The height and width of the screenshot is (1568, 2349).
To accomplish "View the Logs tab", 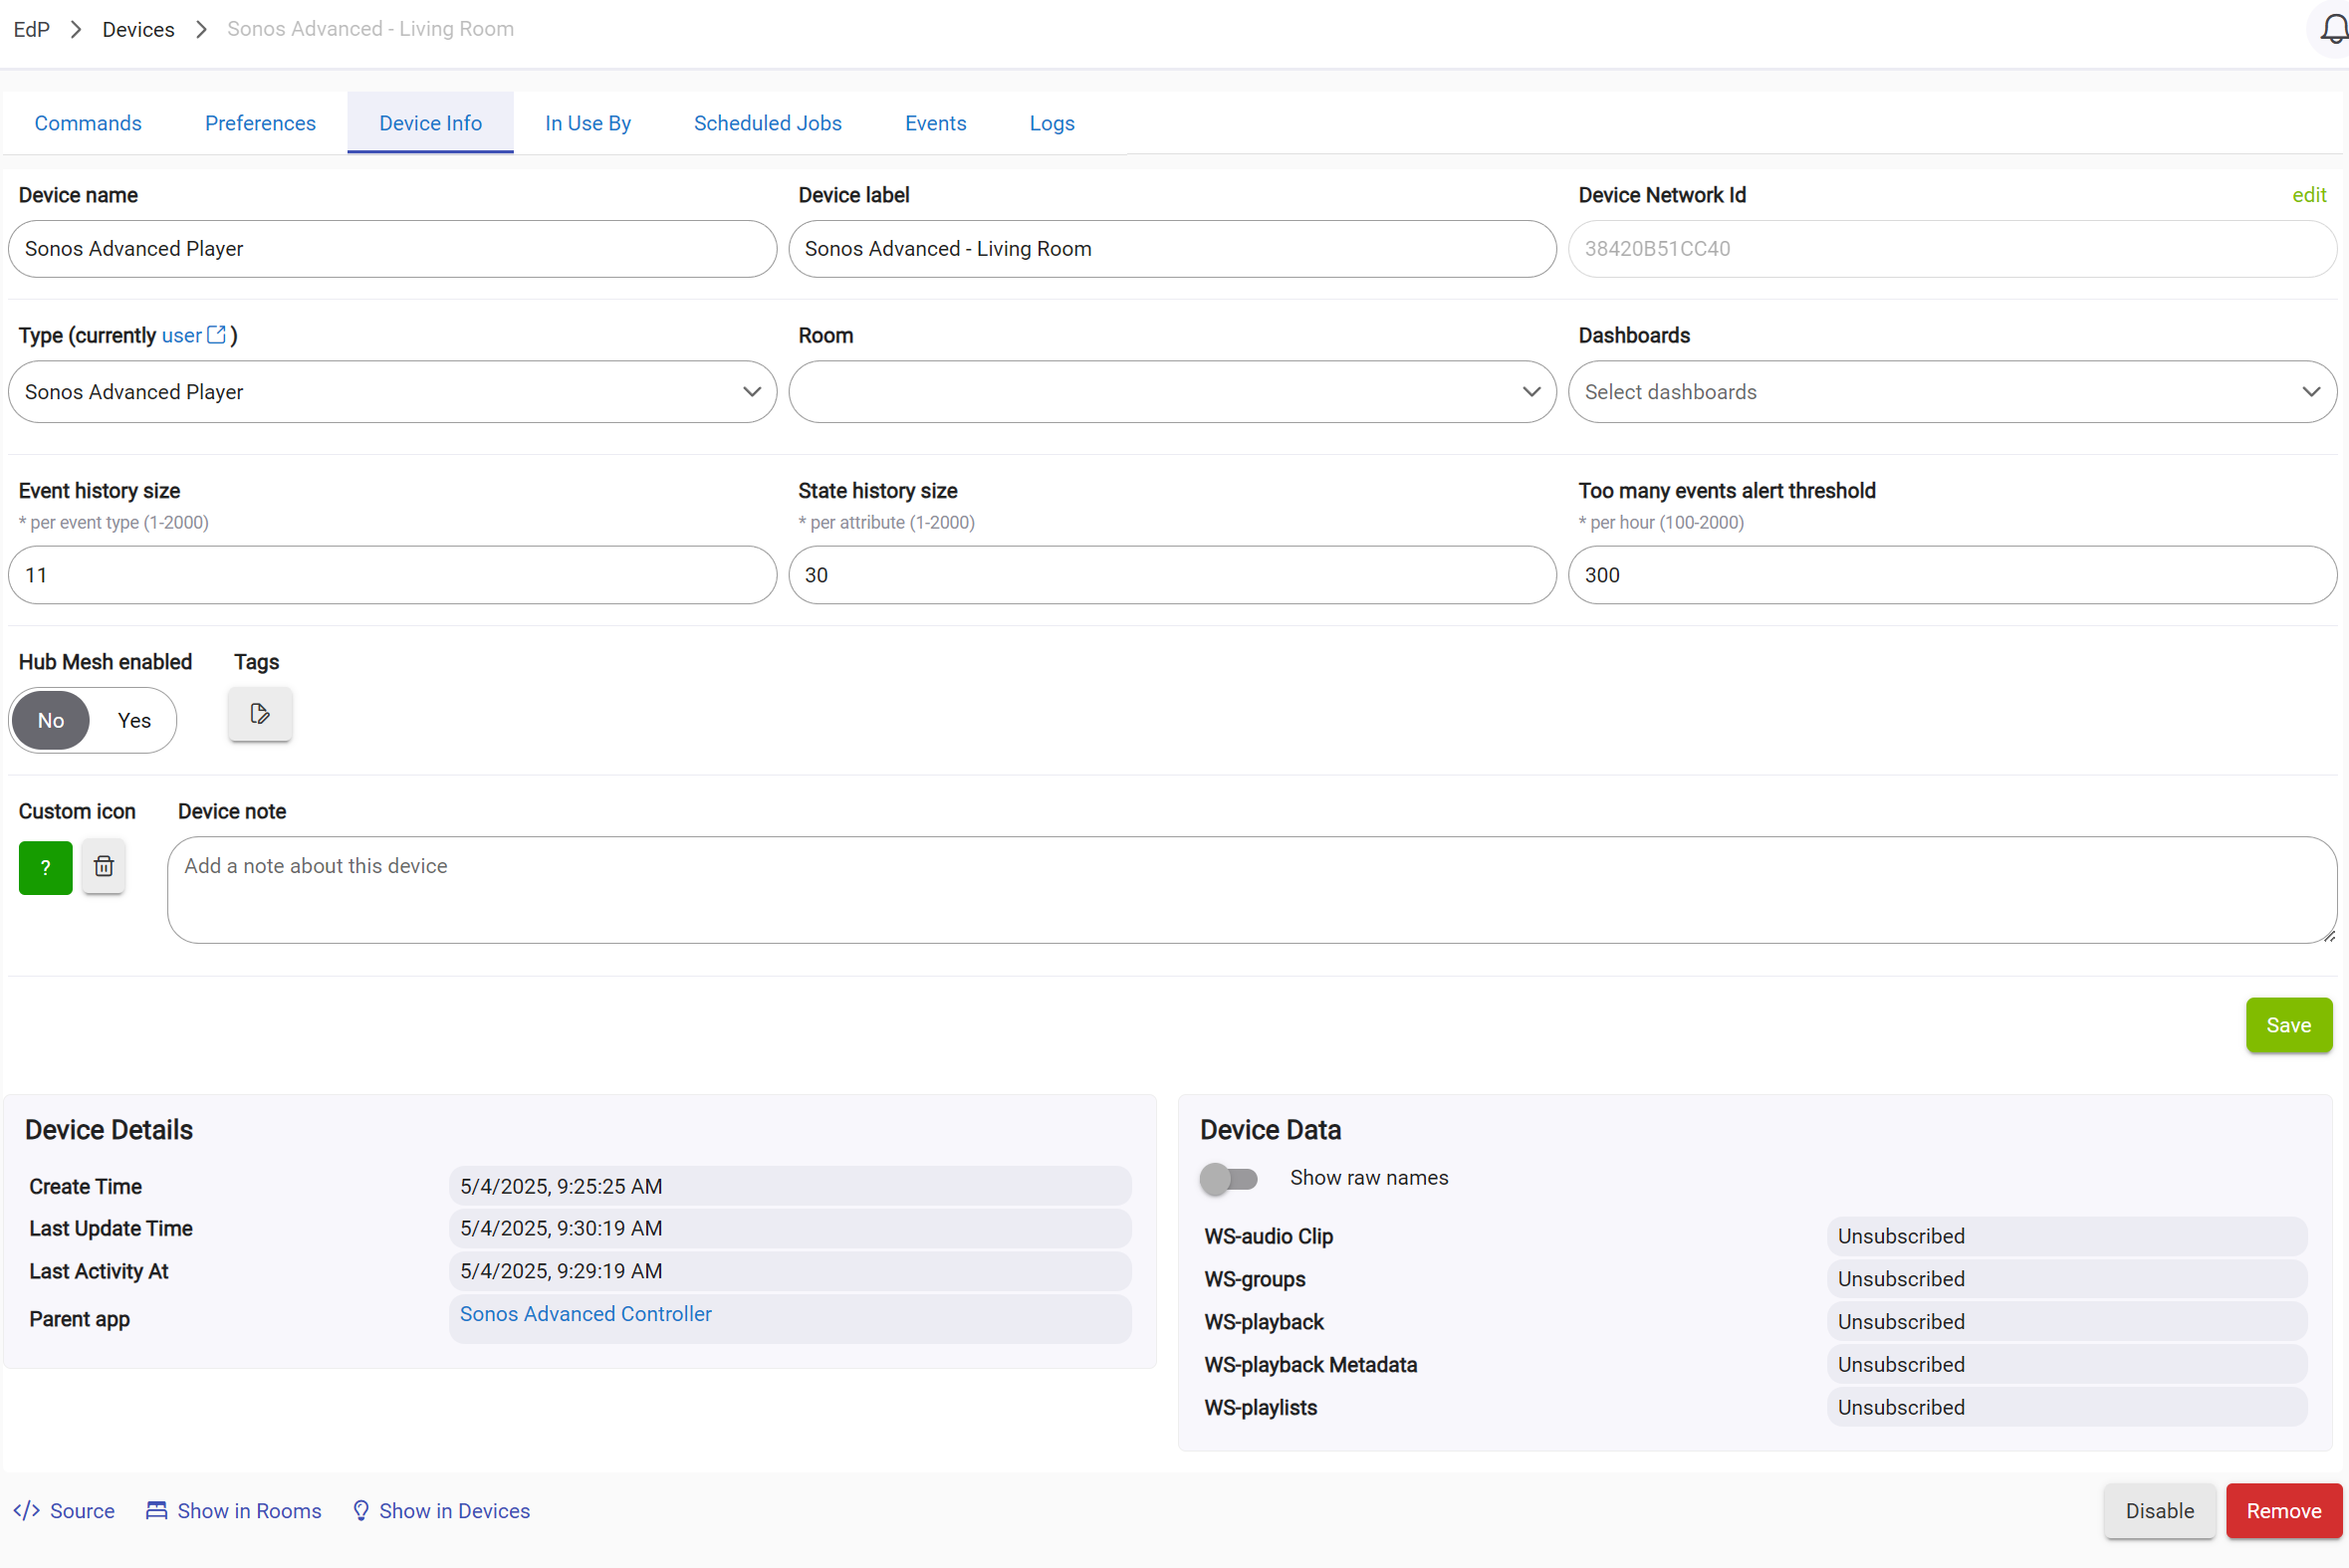I will tap(1052, 123).
